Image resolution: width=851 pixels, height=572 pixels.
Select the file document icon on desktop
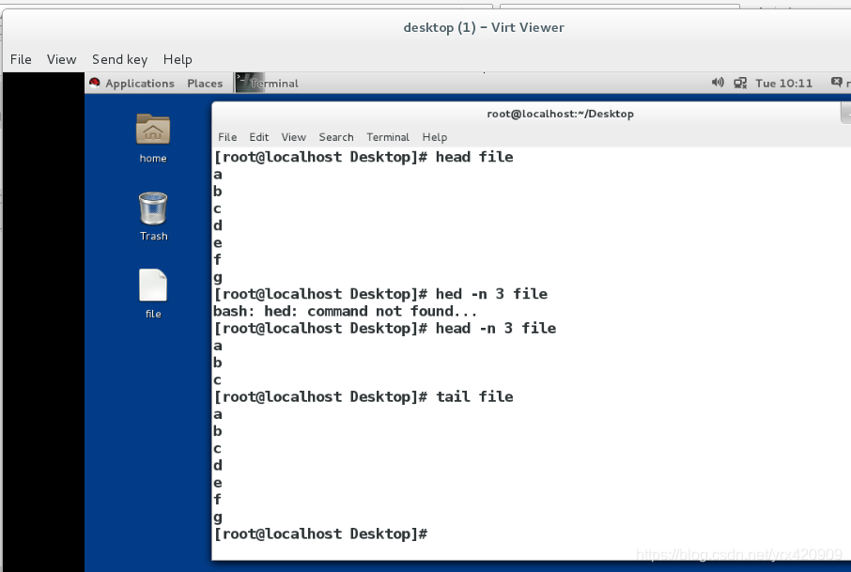point(153,285)
